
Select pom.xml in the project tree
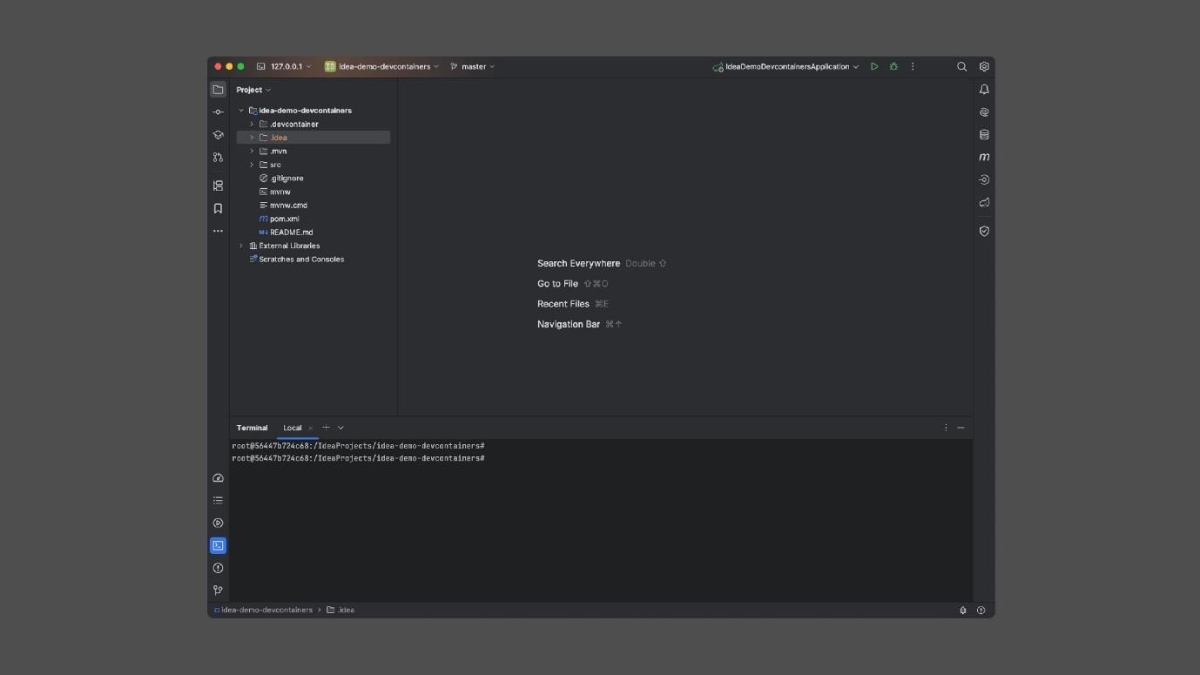pyautogui.click(x=283, y=218)
